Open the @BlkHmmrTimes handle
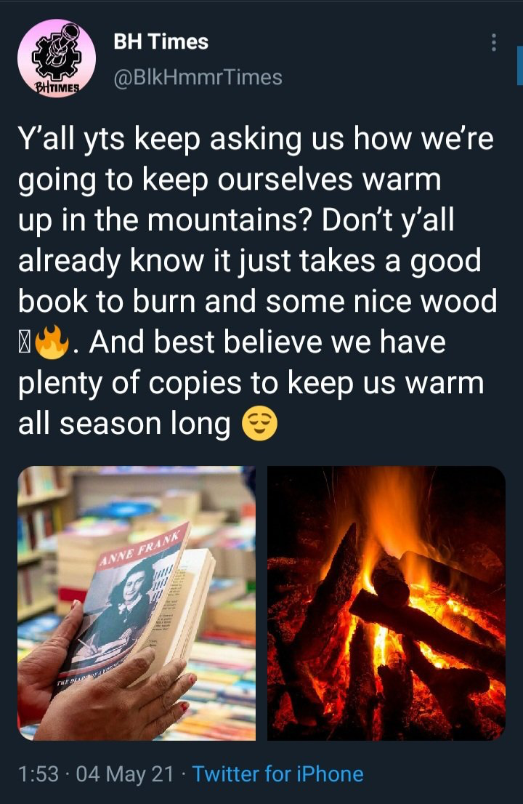The image size is (523, 804). click(x=198, y=78)
